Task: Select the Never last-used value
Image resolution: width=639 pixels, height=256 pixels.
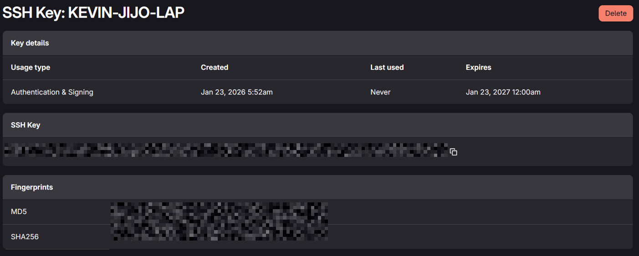Action: [380, 92]
